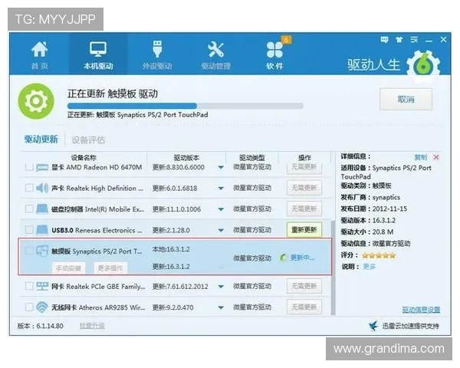This screenshot has height=368, width=460.
Task: Check the 声卡 Realtek High Definition checkbox
Action: 29,188
